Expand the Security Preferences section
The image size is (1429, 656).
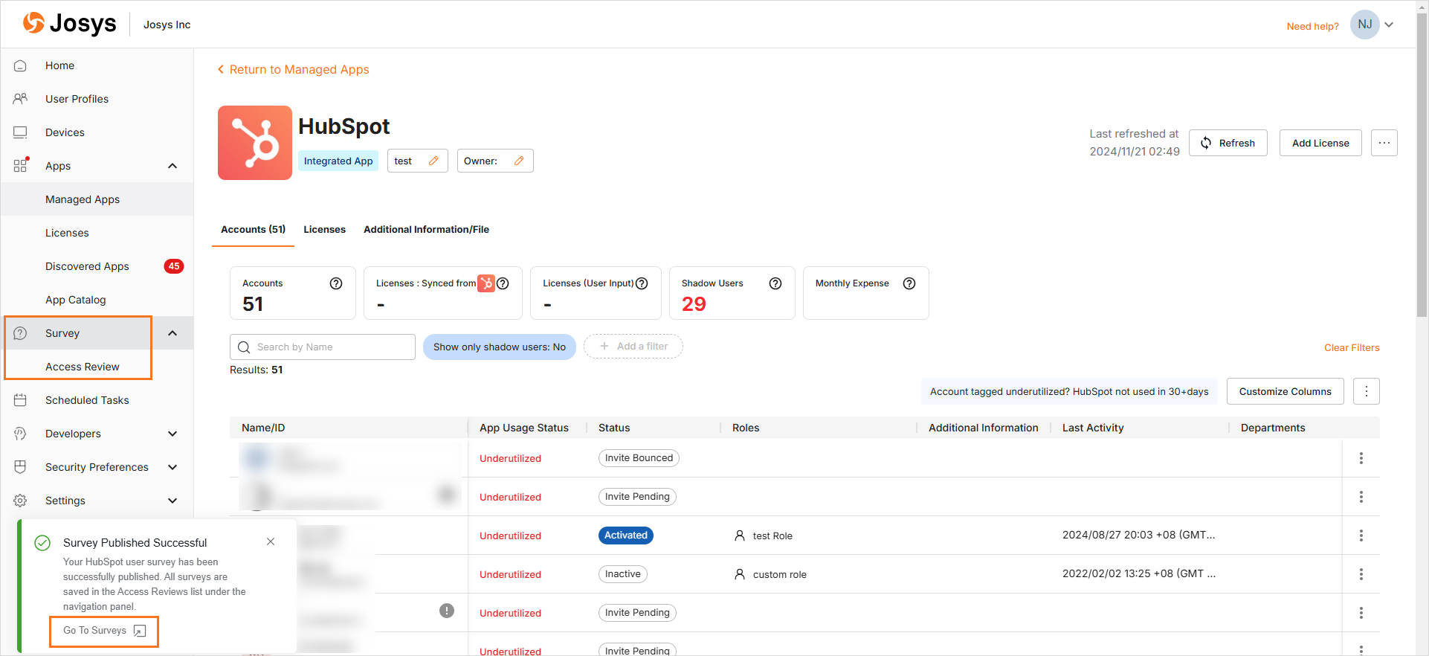pos(172,467)
